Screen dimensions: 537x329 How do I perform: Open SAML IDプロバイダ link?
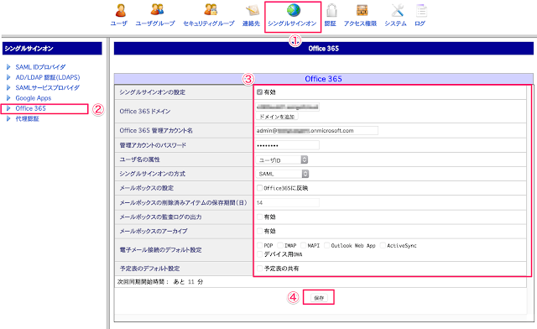40,67
